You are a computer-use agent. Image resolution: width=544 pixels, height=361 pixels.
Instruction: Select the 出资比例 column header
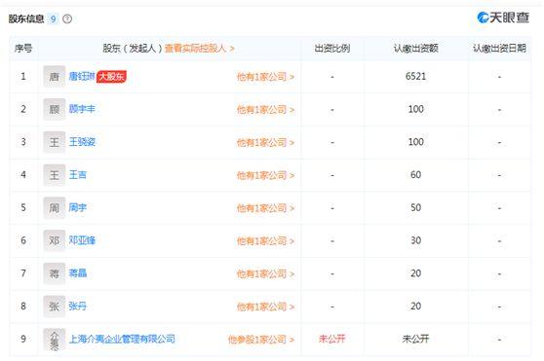tap(332, 48)
